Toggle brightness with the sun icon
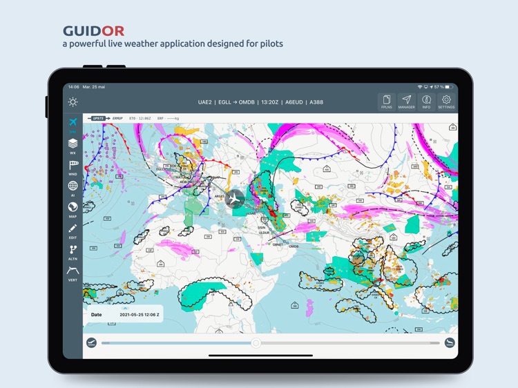 (x=73, y=101)
